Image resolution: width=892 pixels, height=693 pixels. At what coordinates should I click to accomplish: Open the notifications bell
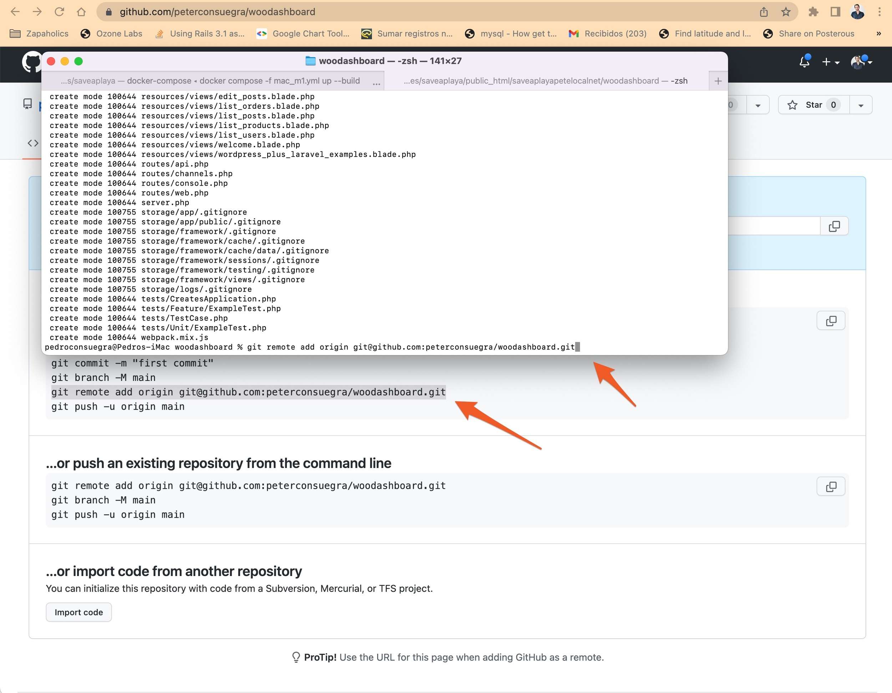(x=804, y=62)
